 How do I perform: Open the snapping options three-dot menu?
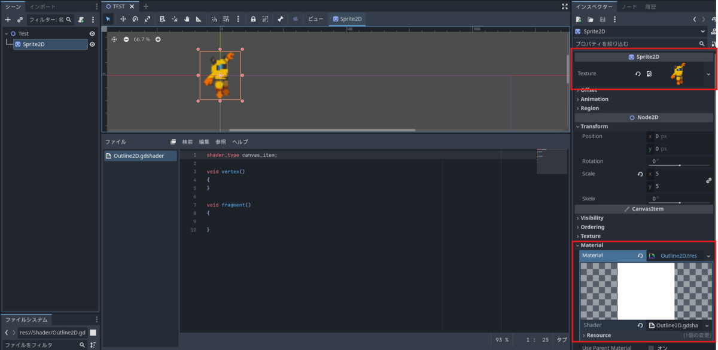coord(239,19)
